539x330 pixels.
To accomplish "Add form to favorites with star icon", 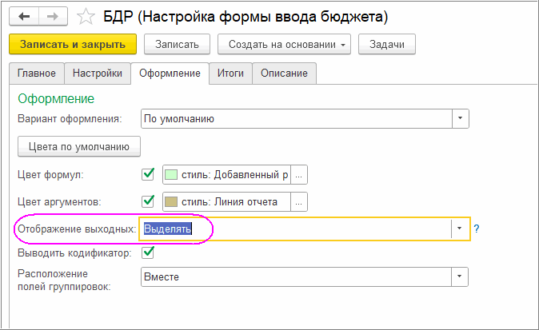I will [85, 16].
